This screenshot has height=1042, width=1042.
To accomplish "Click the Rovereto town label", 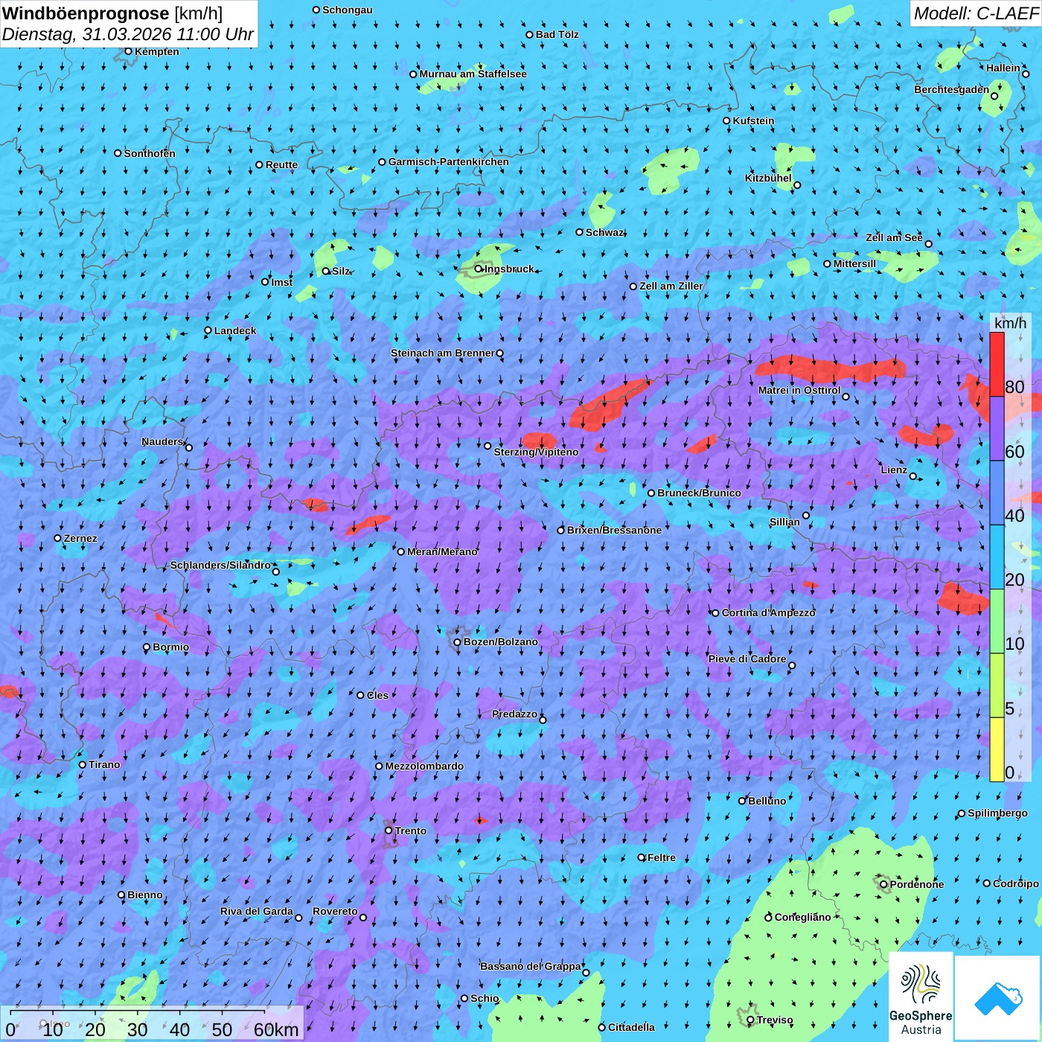I will (335, 911).
